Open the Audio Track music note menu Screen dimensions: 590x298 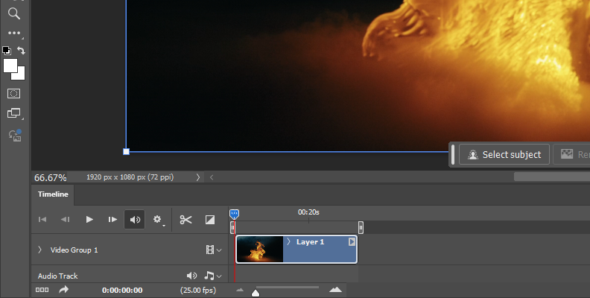[213, 276]
